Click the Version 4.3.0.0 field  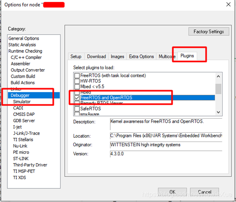coord(166,154)
